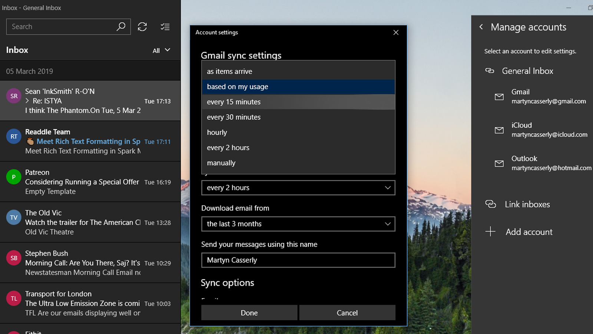The image size is (593, 334).
Task: Open Patreon 'Considering Running a Special Offer' email
Action: [x=90, y=181]
